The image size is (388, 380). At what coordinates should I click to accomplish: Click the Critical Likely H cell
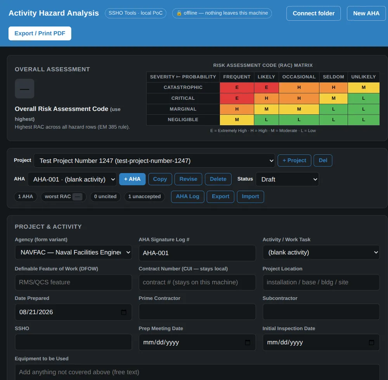coord(266,98)
